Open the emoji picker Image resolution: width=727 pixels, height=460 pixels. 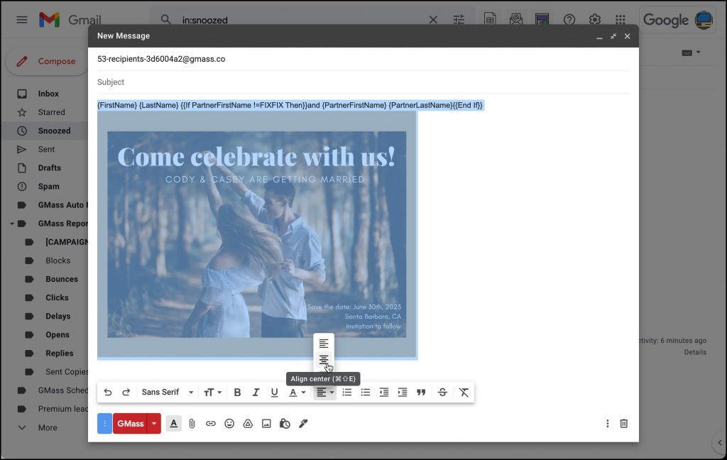click(229, 423)
